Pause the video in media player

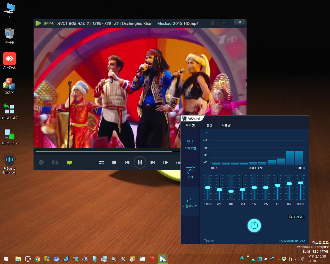140,162
